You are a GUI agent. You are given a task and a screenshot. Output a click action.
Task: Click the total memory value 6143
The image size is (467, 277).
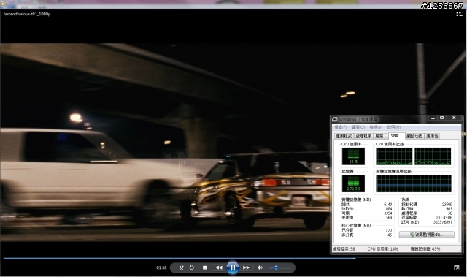(x=387, y=204)
